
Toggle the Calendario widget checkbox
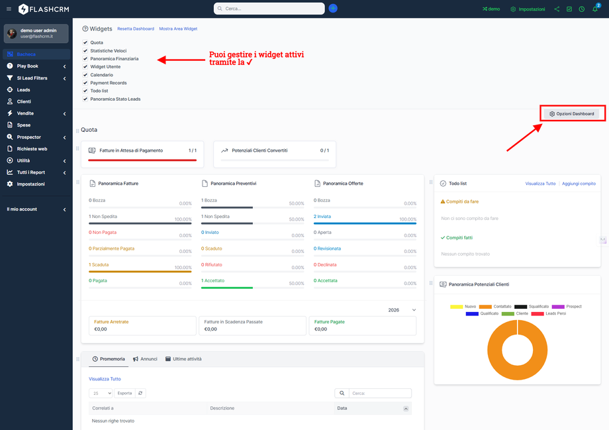[85, 75]
